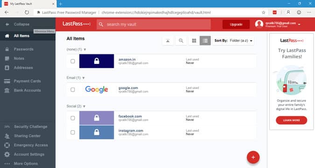Open the browser profile icon

coord(288,13)
